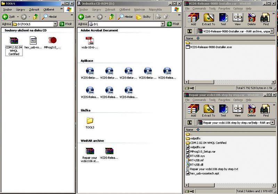278x194 pixels.
Task: Click Extract To in VCDS-Release-9080 WinRAR window
Action: (x=208, y=19)
